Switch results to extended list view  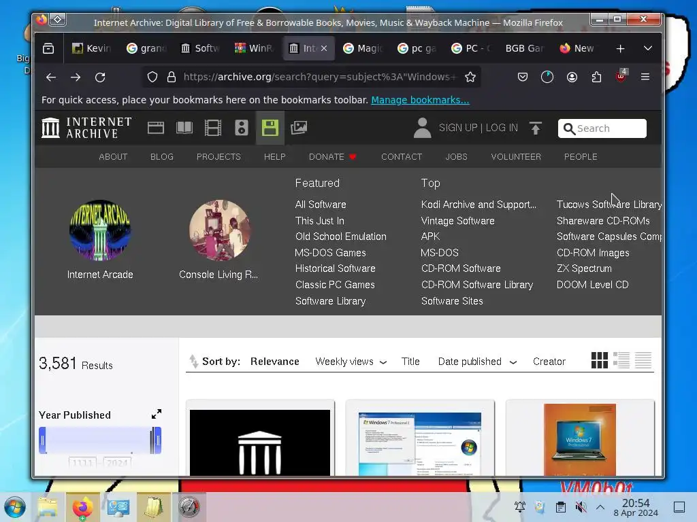click(621, 360)
